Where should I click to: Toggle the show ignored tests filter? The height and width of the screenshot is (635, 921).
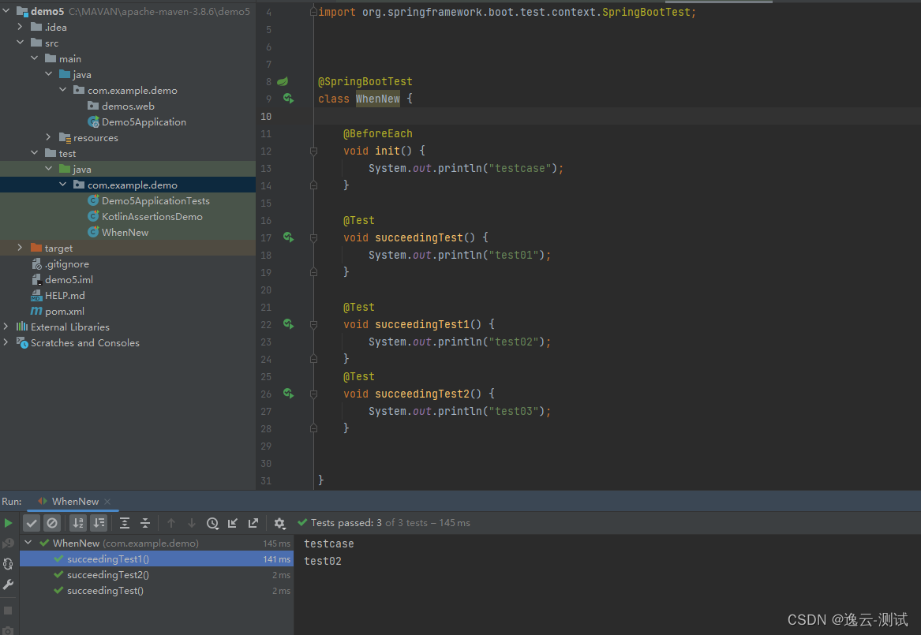[52, 522]
